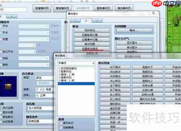Click the 向下移动 move command button
181x131 pixels.
click(x=115, y=67)
